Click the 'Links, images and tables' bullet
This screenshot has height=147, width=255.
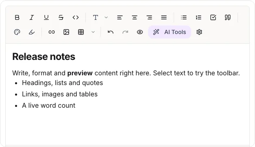pyautogui.click(x=60, y=94)
